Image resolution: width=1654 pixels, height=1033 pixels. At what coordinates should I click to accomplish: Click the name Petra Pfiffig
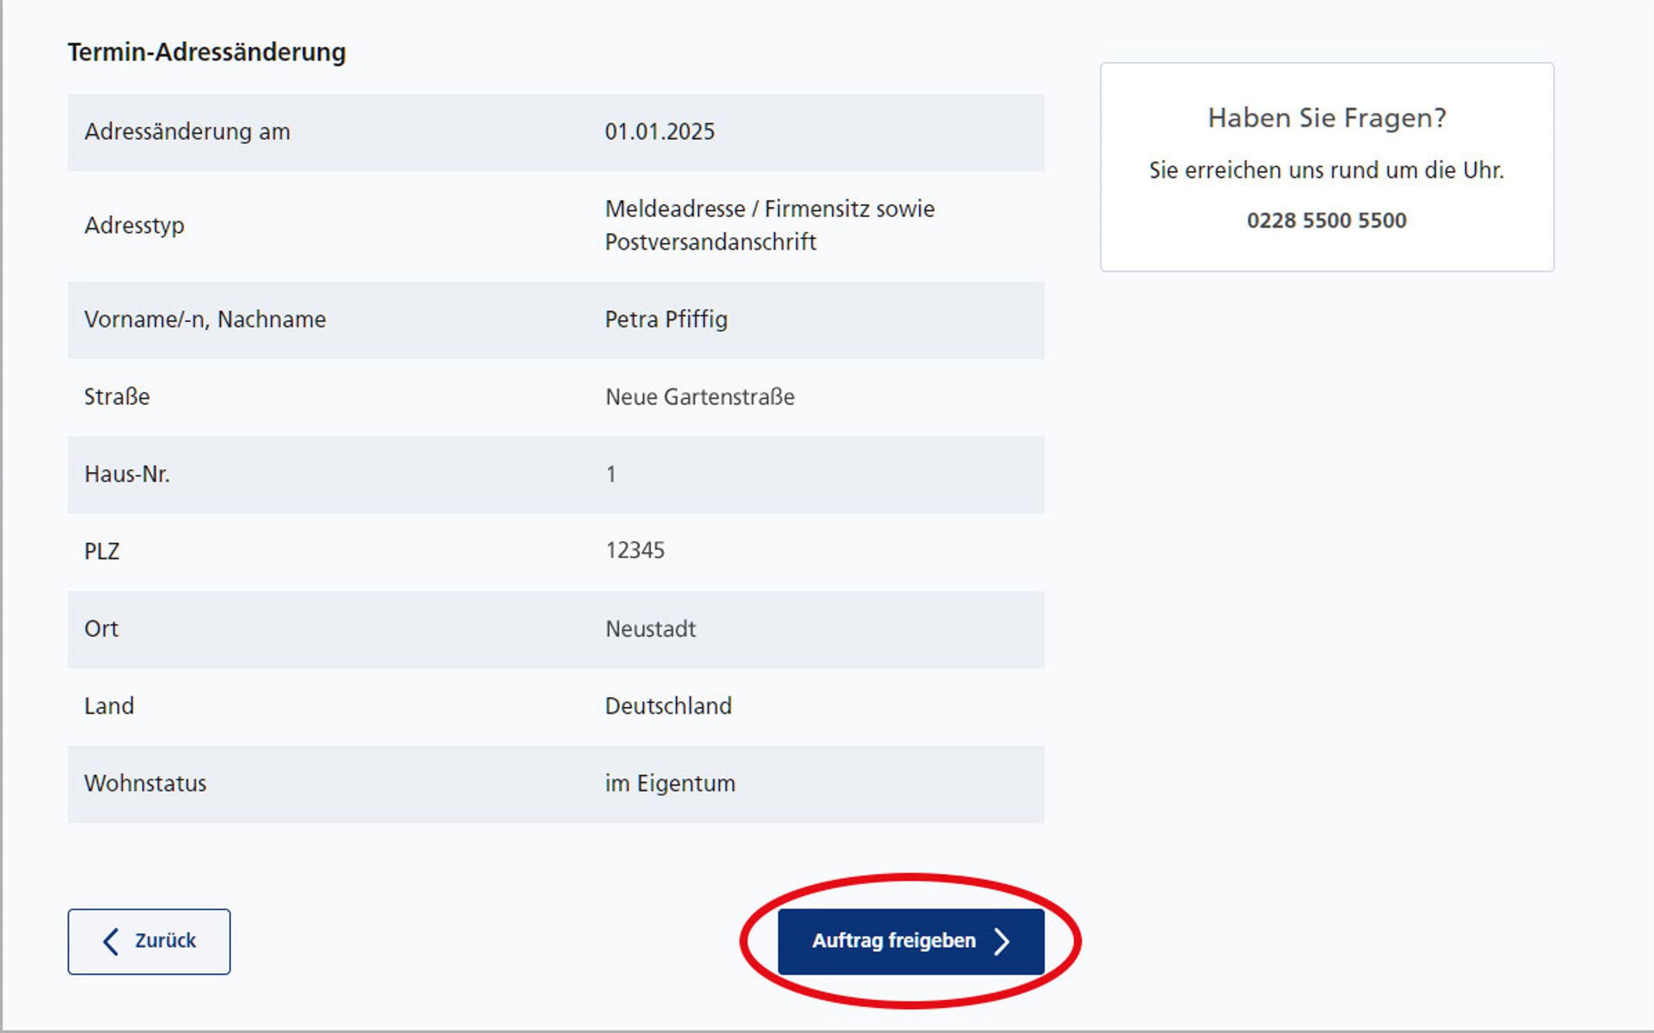point(666,319)
